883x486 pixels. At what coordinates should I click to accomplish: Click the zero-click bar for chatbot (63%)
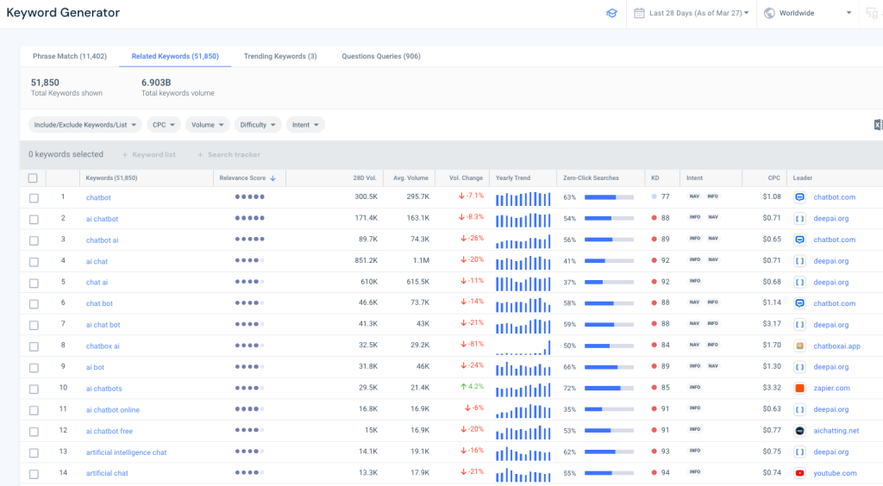[x=609, y=197]
